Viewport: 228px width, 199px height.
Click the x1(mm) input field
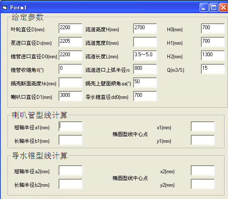203,126
